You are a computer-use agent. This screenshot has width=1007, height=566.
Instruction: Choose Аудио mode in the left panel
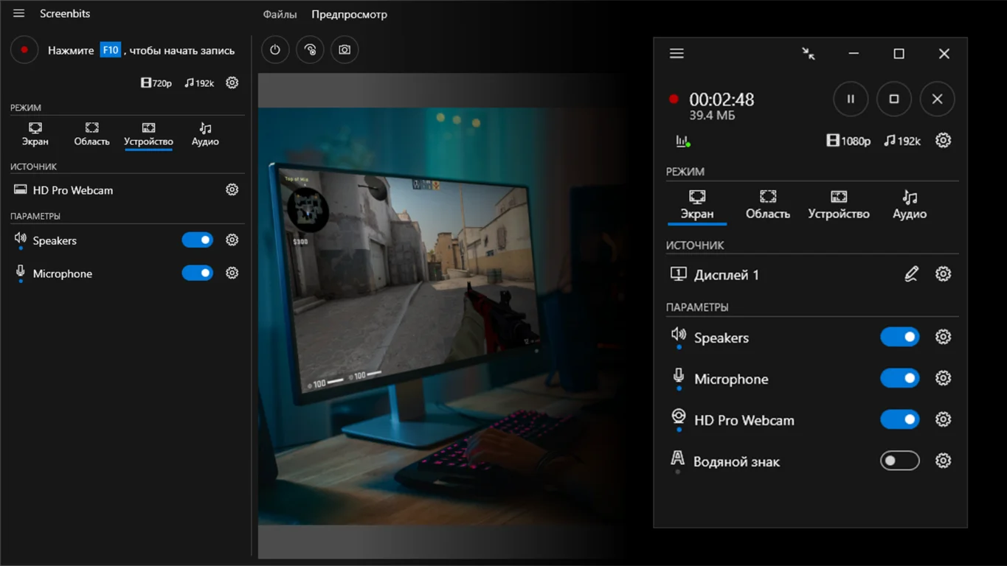pos(205,134)
